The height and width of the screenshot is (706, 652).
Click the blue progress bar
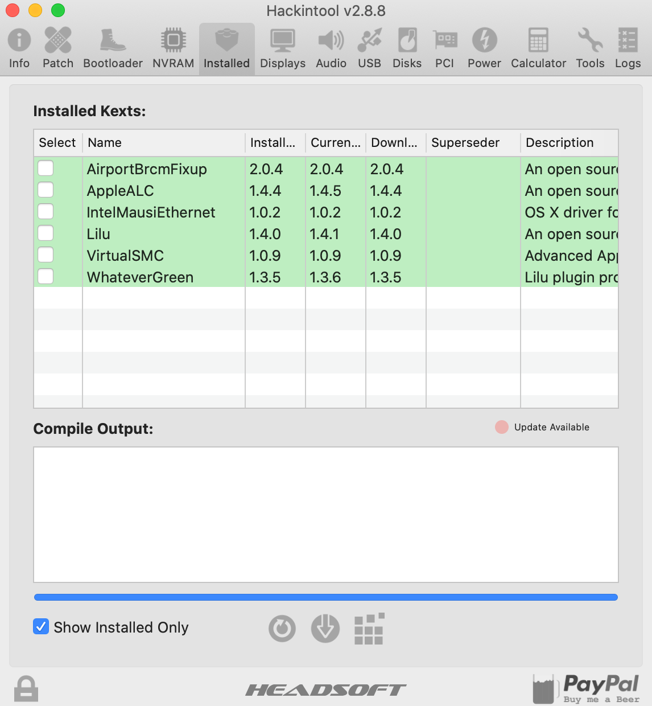326,597
